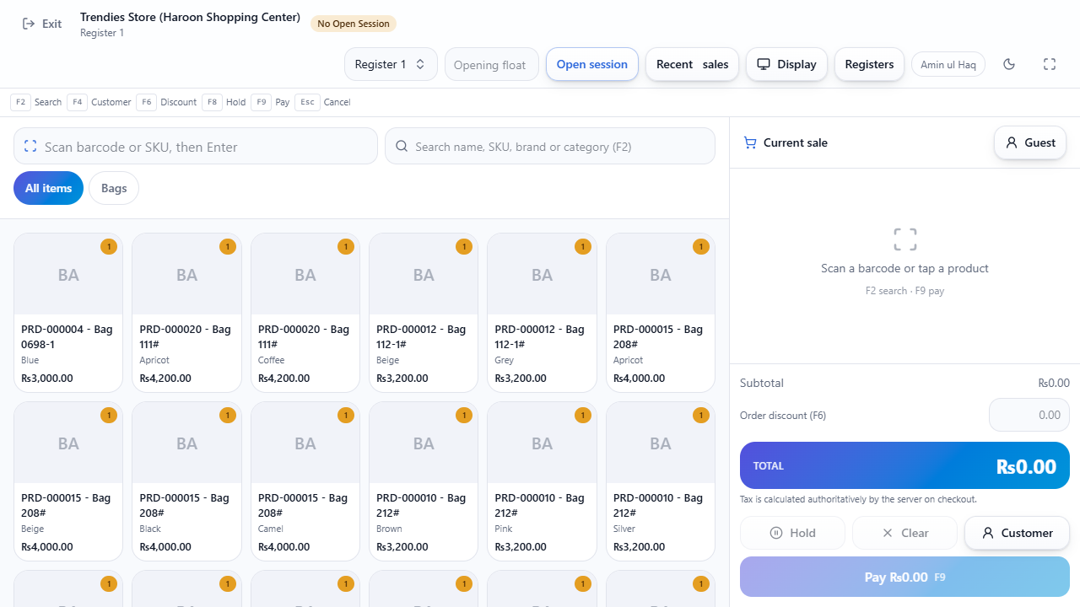Add Bag 111# Apricot to the sale

point(186,313)
